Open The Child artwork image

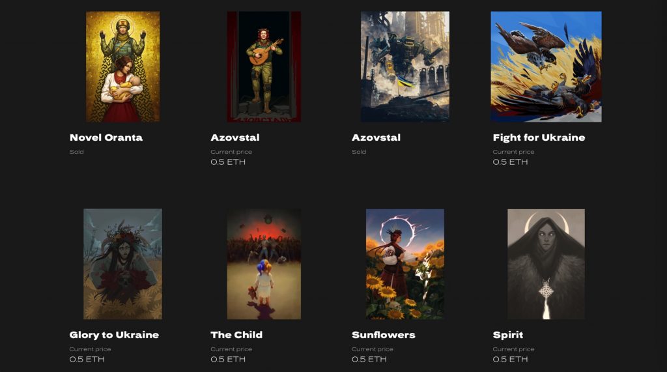point(264,264)
